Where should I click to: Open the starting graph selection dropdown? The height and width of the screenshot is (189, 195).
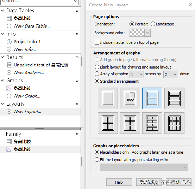pyautogui.click(x=144, y=167)
